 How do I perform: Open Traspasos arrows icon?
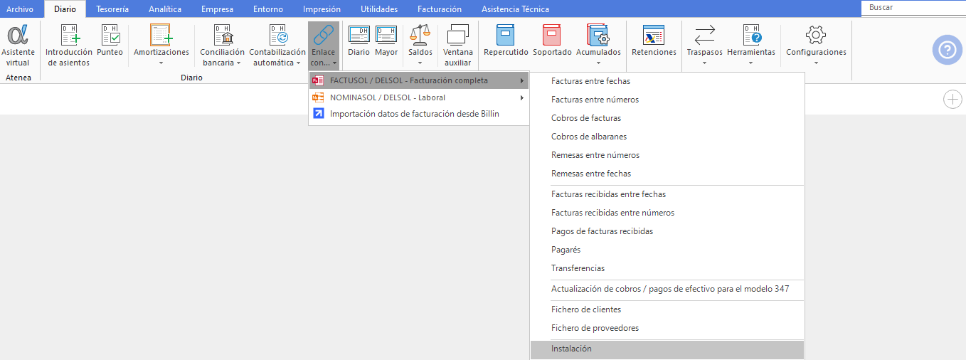[x=704, y=34]
